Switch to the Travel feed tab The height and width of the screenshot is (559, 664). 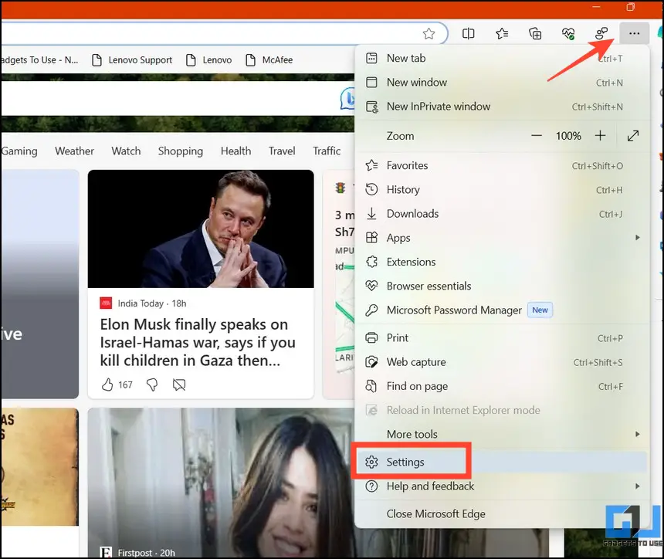(282, 151)
